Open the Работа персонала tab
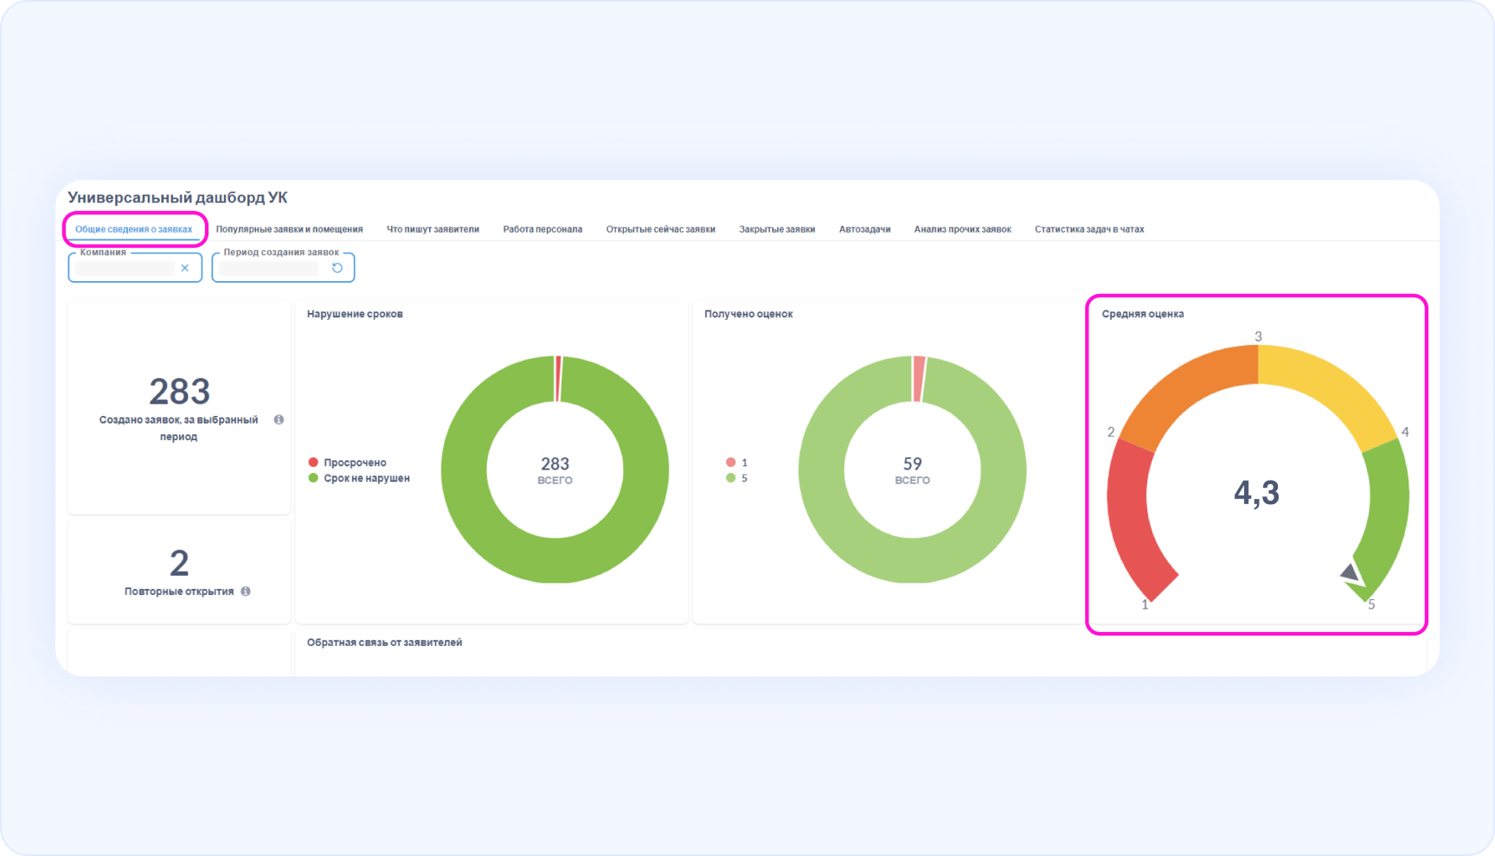1495x856 pixels. click(542, 229)
